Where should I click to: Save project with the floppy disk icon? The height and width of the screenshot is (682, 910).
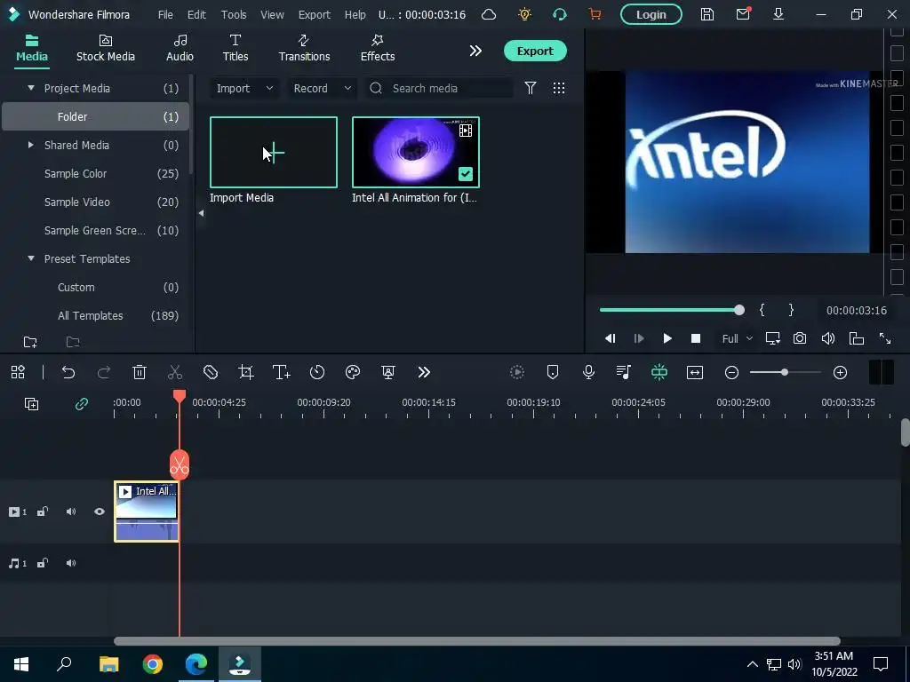(706, 14)
